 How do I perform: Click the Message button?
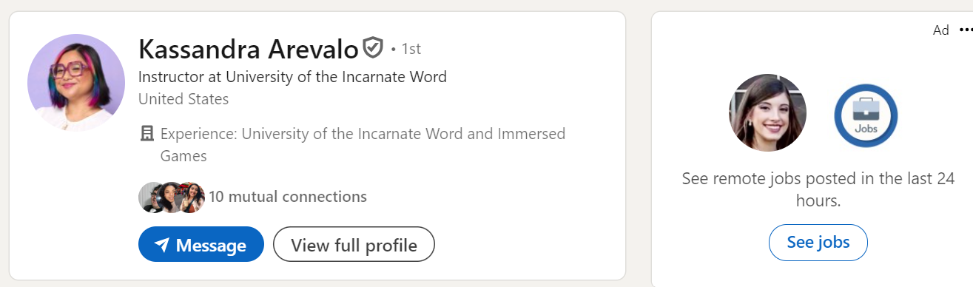pos(201,244)
